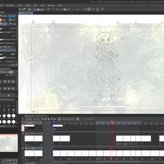Select the Marker sub tool group
164x164 pixels.
(x=4, y=16)
